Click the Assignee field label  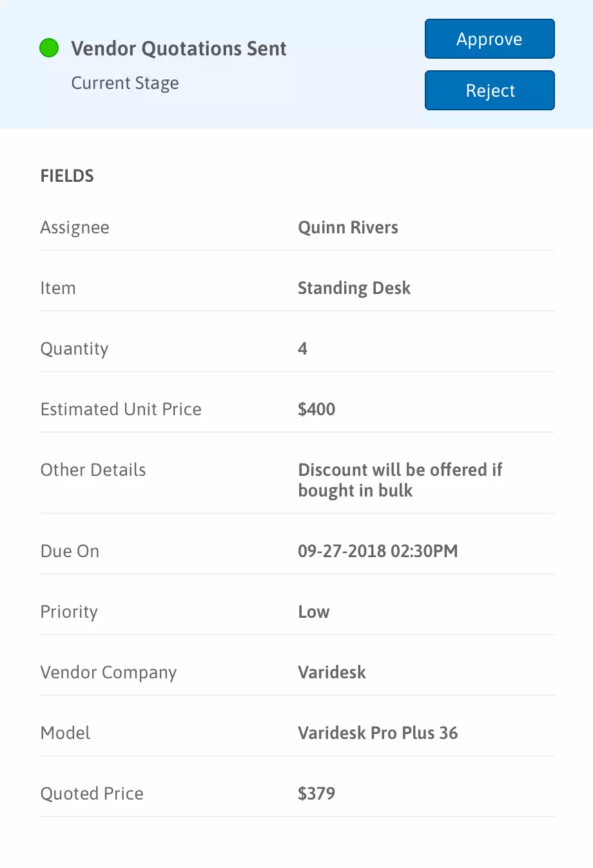click(75, 228)
